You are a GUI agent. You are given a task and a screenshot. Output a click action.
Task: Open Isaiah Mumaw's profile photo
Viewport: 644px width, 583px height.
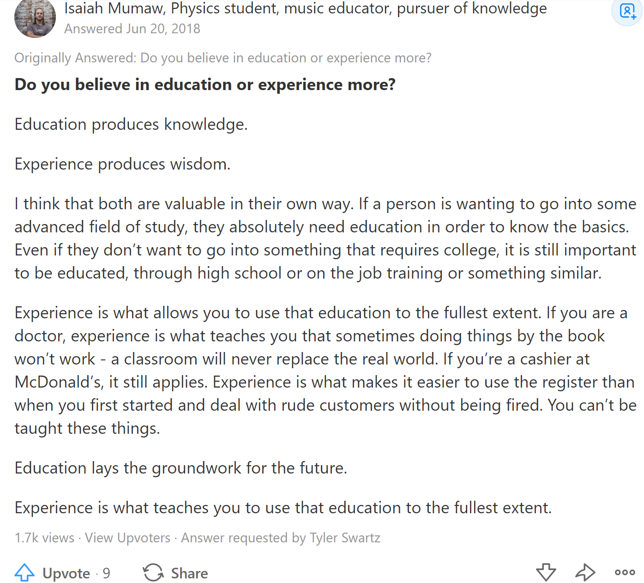click(x=35, y=18)
